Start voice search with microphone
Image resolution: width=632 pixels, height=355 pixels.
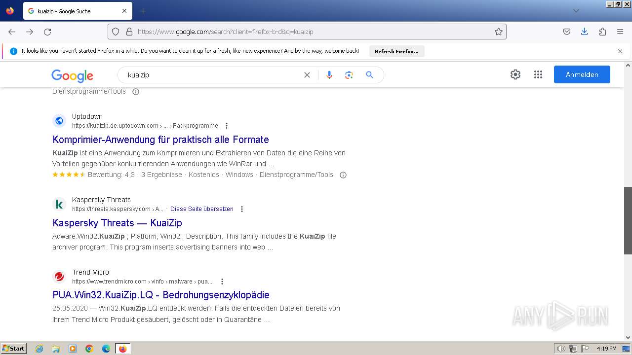329,75
